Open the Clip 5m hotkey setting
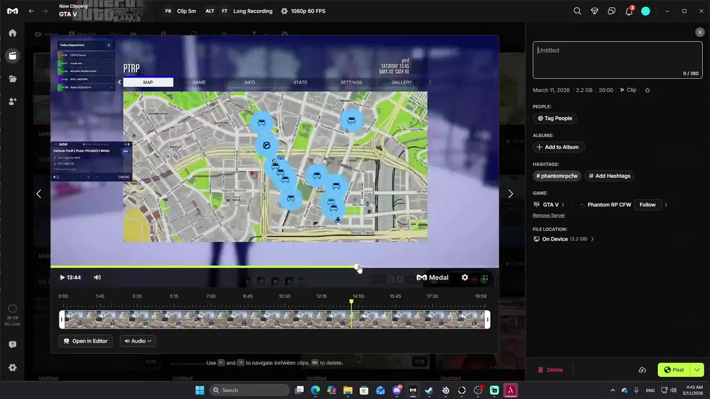 pos(180,11)
